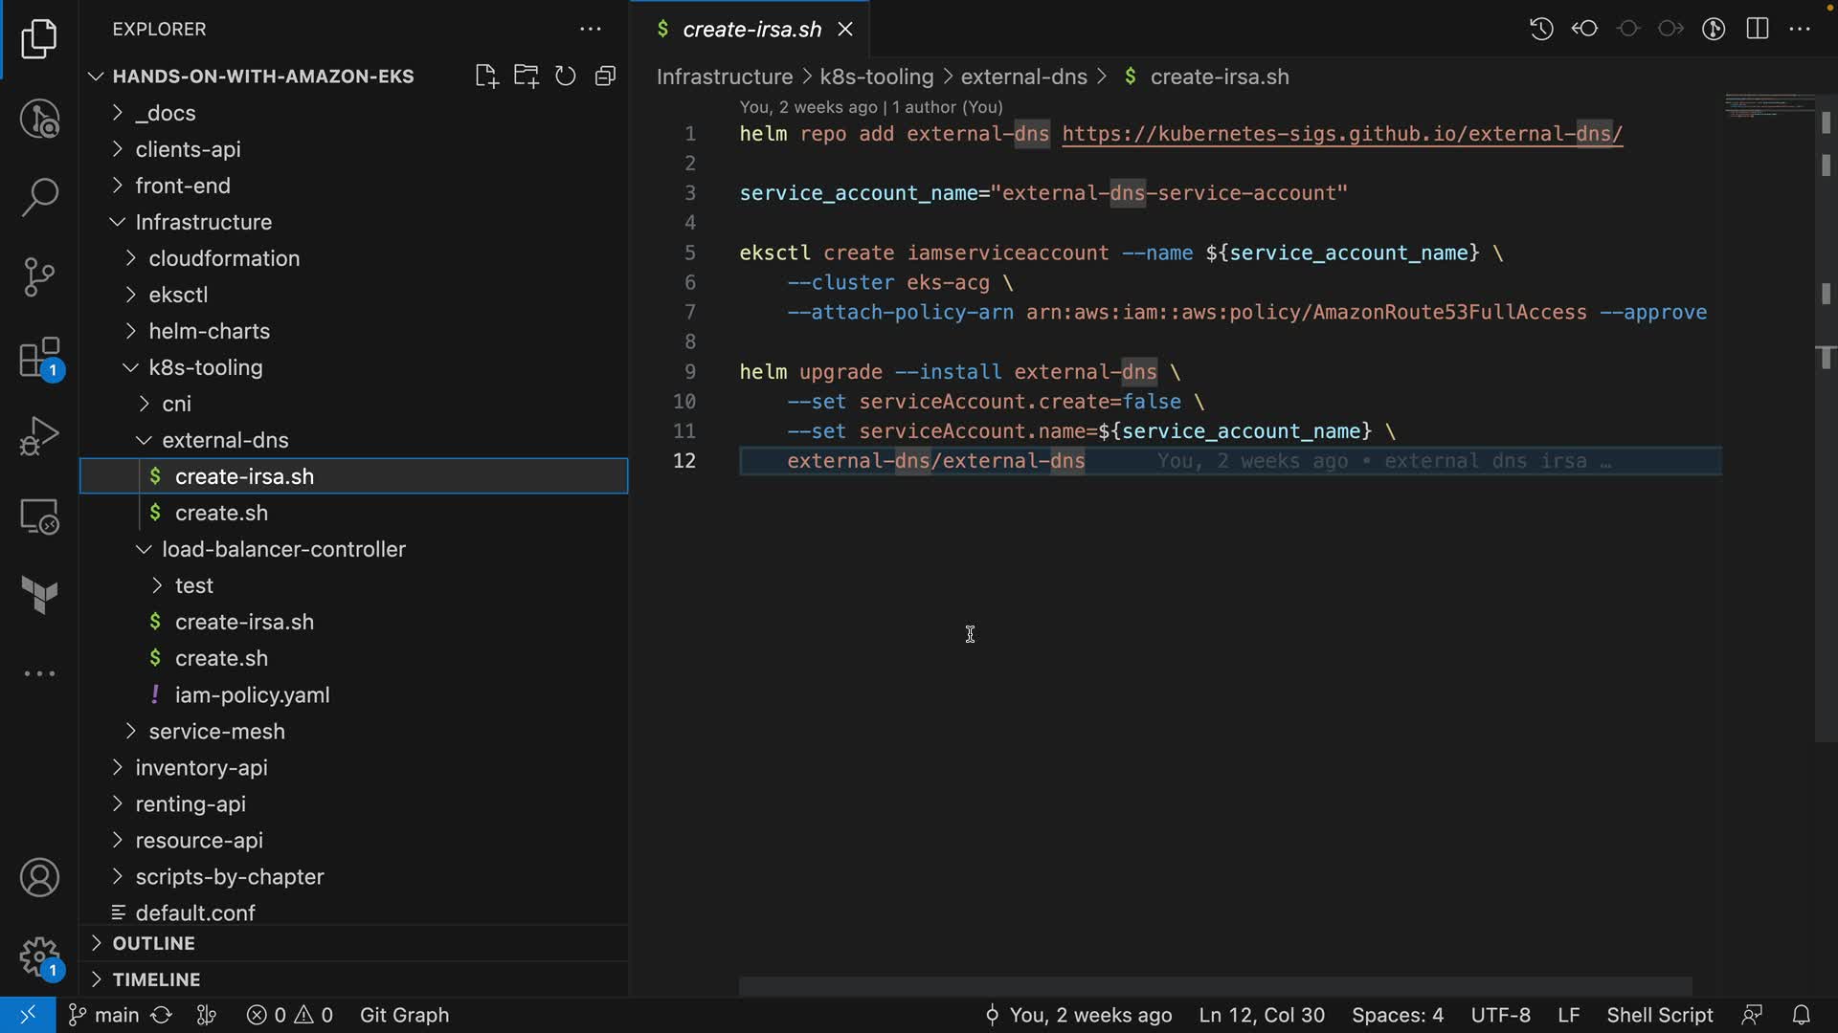Click New Folder icon in explorer header
The image size is (1838, 1033).
(x=526, y=77)
